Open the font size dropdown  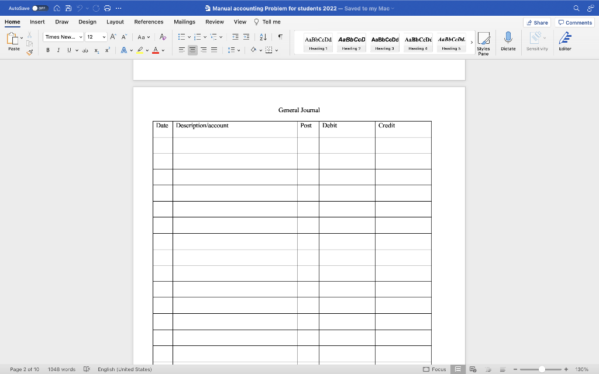[x=104, y=37]
